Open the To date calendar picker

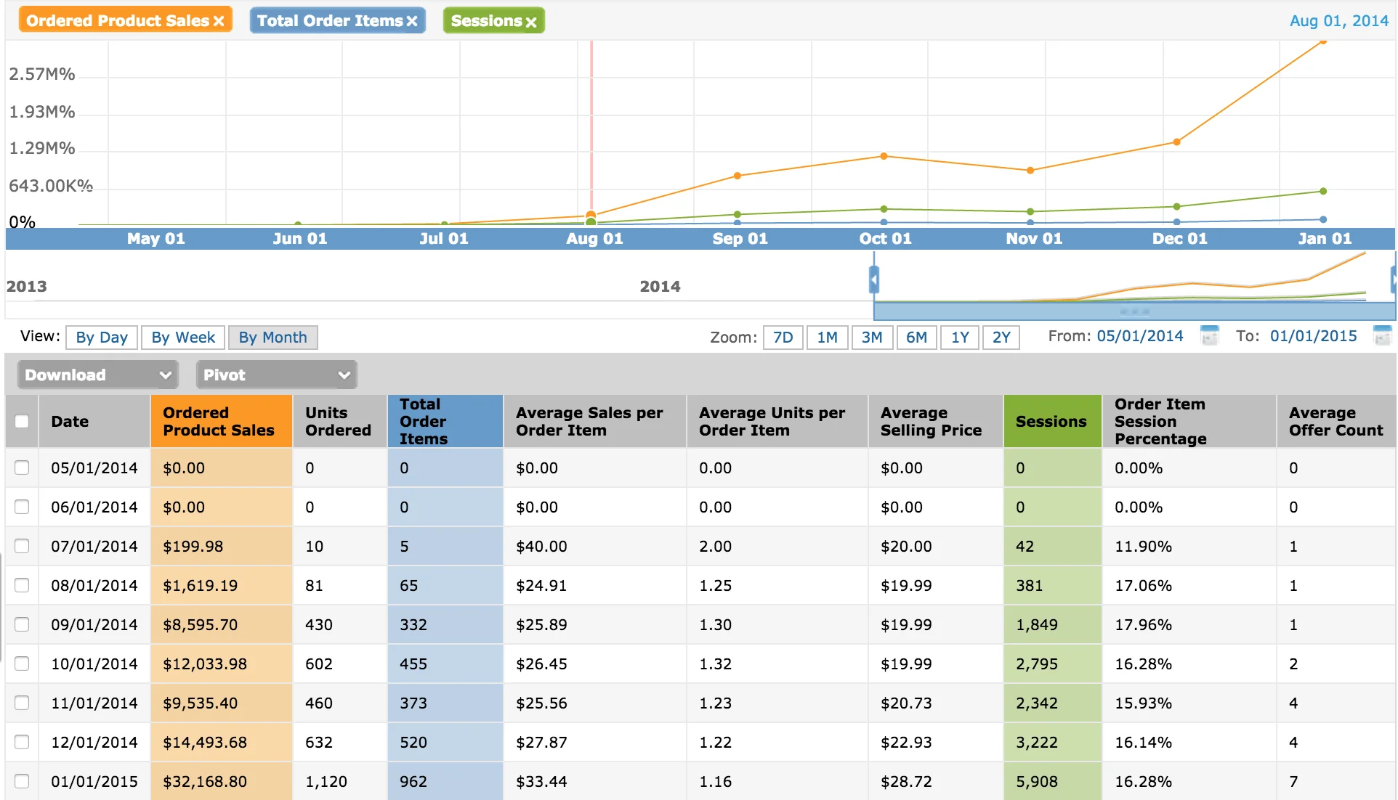click(x=1382, y=336)
